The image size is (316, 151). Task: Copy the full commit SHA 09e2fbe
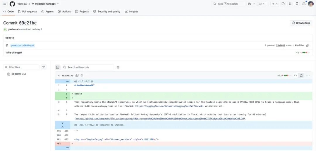pyautogui.click(x=308, y=45)
